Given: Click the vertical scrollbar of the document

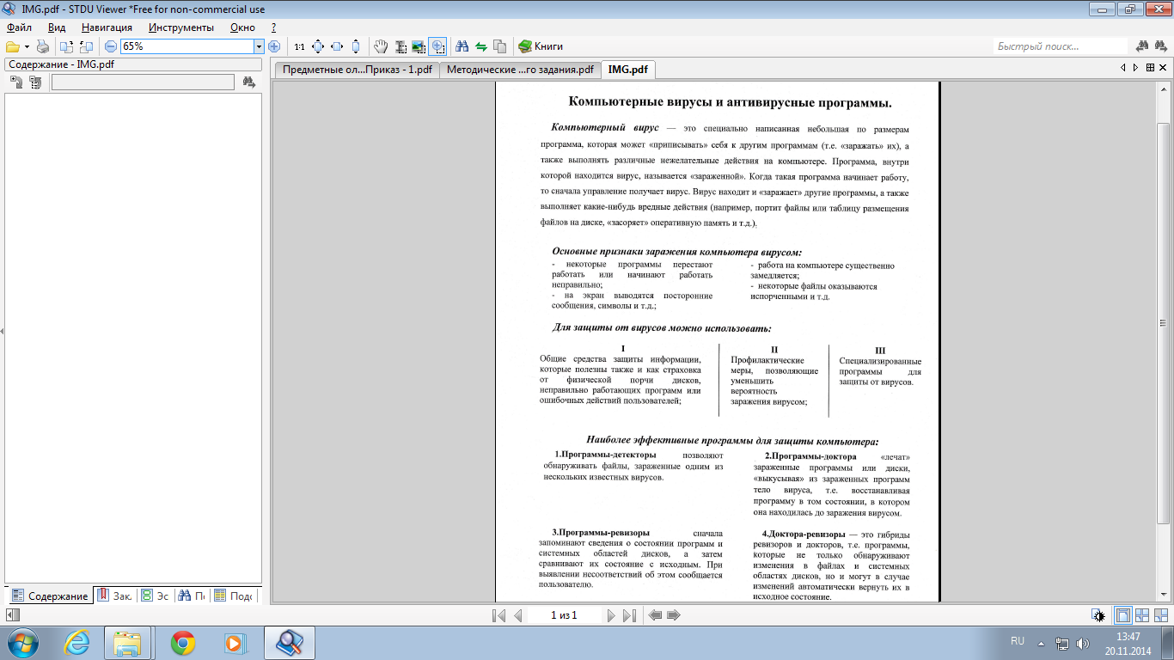Looking at the screenshot, I should [1164, 322].
